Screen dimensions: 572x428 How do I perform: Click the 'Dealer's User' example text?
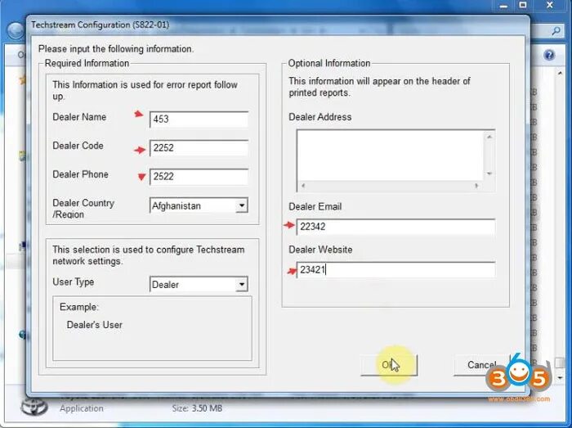[95, 325]
